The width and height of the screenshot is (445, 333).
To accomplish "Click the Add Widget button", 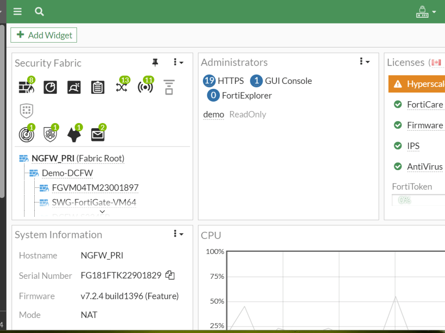I will pos(44,35).
